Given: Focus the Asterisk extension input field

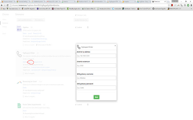Looking at the screenshot, I should tap(96, 66).
